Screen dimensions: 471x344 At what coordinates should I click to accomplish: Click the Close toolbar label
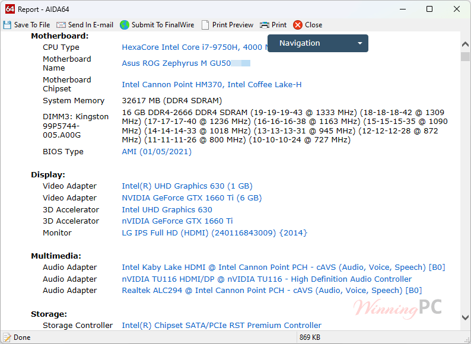(314, 25)
